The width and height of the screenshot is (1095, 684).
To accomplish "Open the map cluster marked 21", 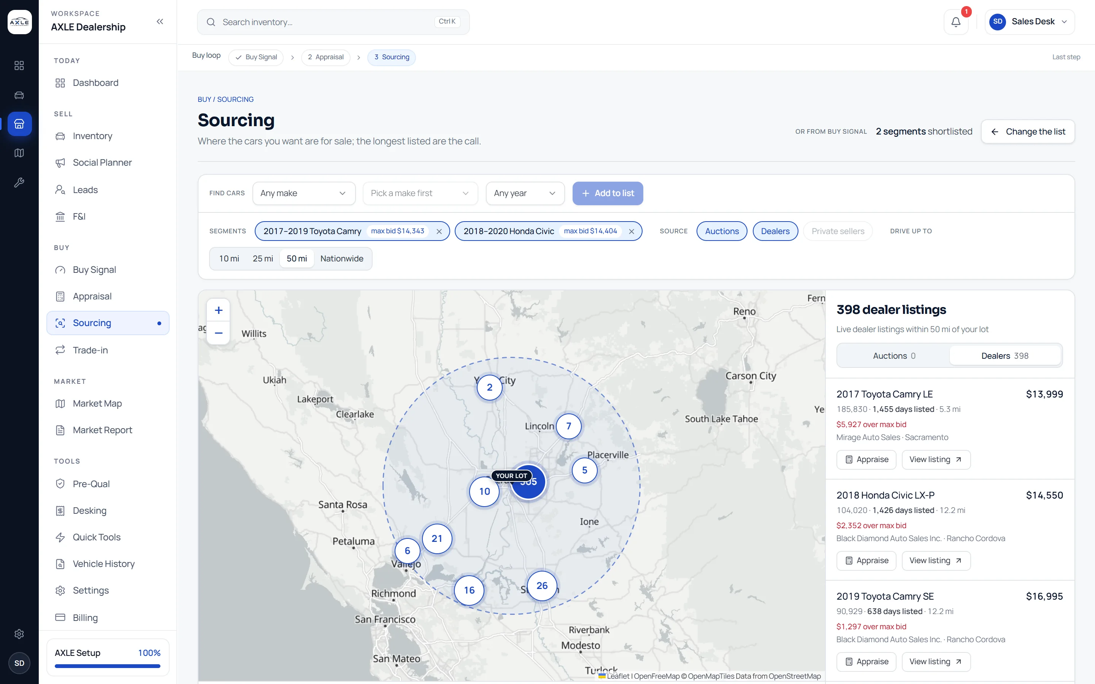I will coord(436,538).
